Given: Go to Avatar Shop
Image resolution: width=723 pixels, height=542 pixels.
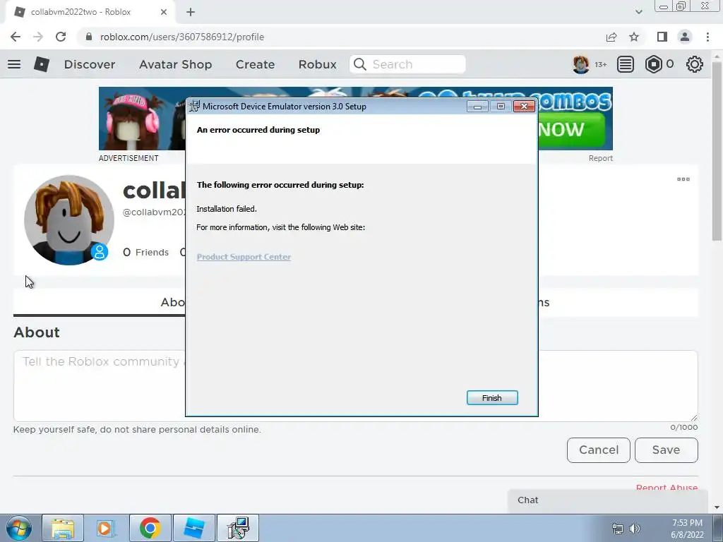Looking at the screenshot, I should click(x=175, y=64).
